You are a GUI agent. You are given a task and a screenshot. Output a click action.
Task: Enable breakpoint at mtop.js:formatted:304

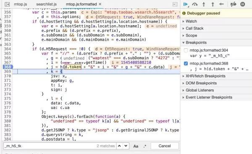coord(186,50)
